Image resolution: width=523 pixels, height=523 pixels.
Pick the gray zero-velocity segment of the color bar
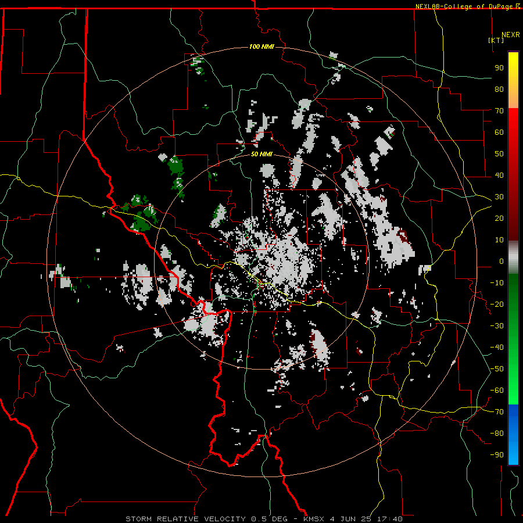click(x=513, y=257)
